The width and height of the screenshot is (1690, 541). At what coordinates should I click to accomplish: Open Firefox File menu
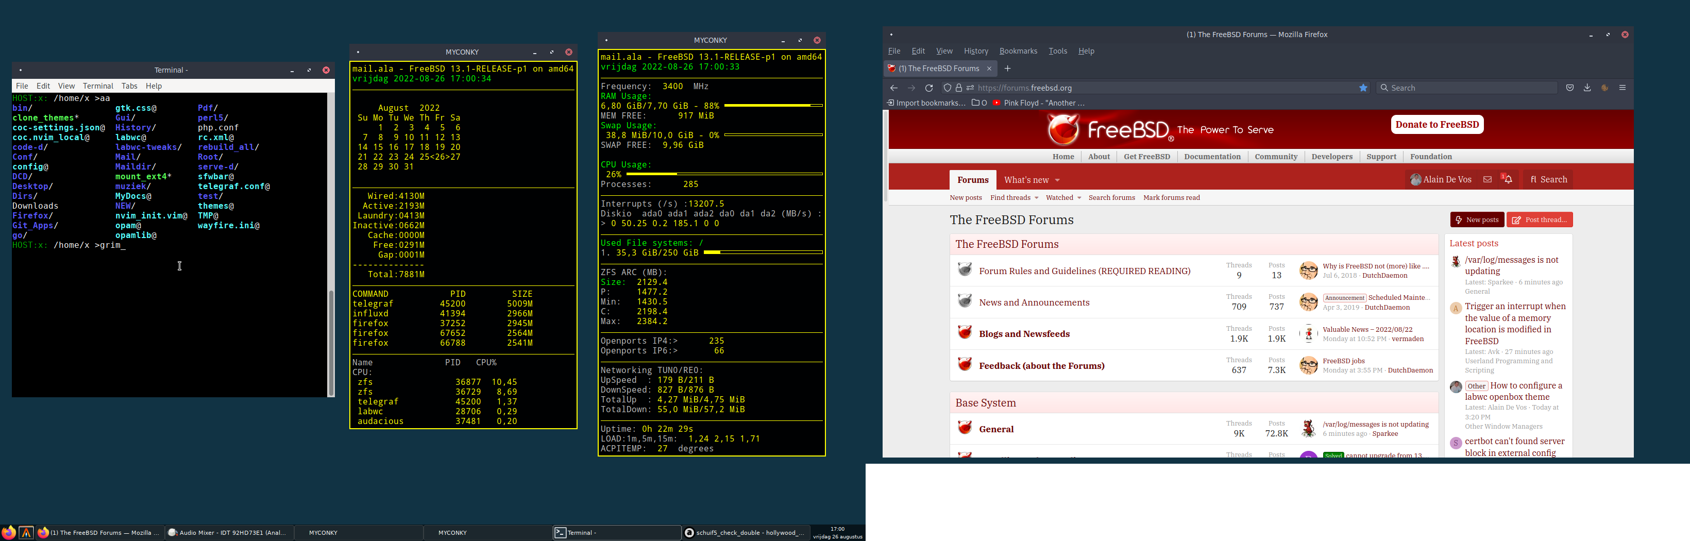[894, 51]
